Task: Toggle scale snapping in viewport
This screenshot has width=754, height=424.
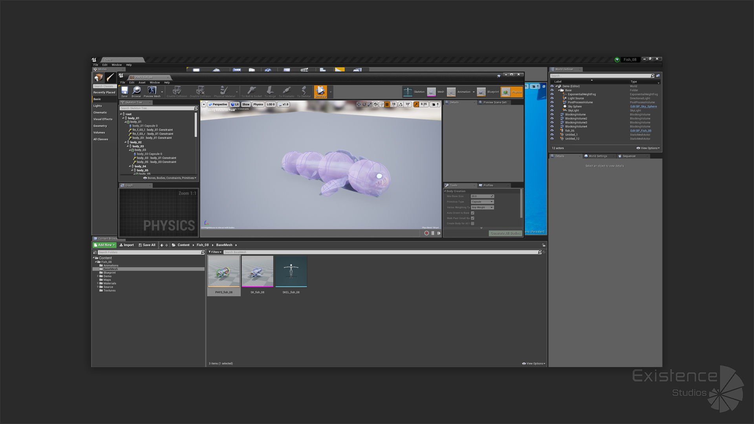Action: click(x=416, y=104)
